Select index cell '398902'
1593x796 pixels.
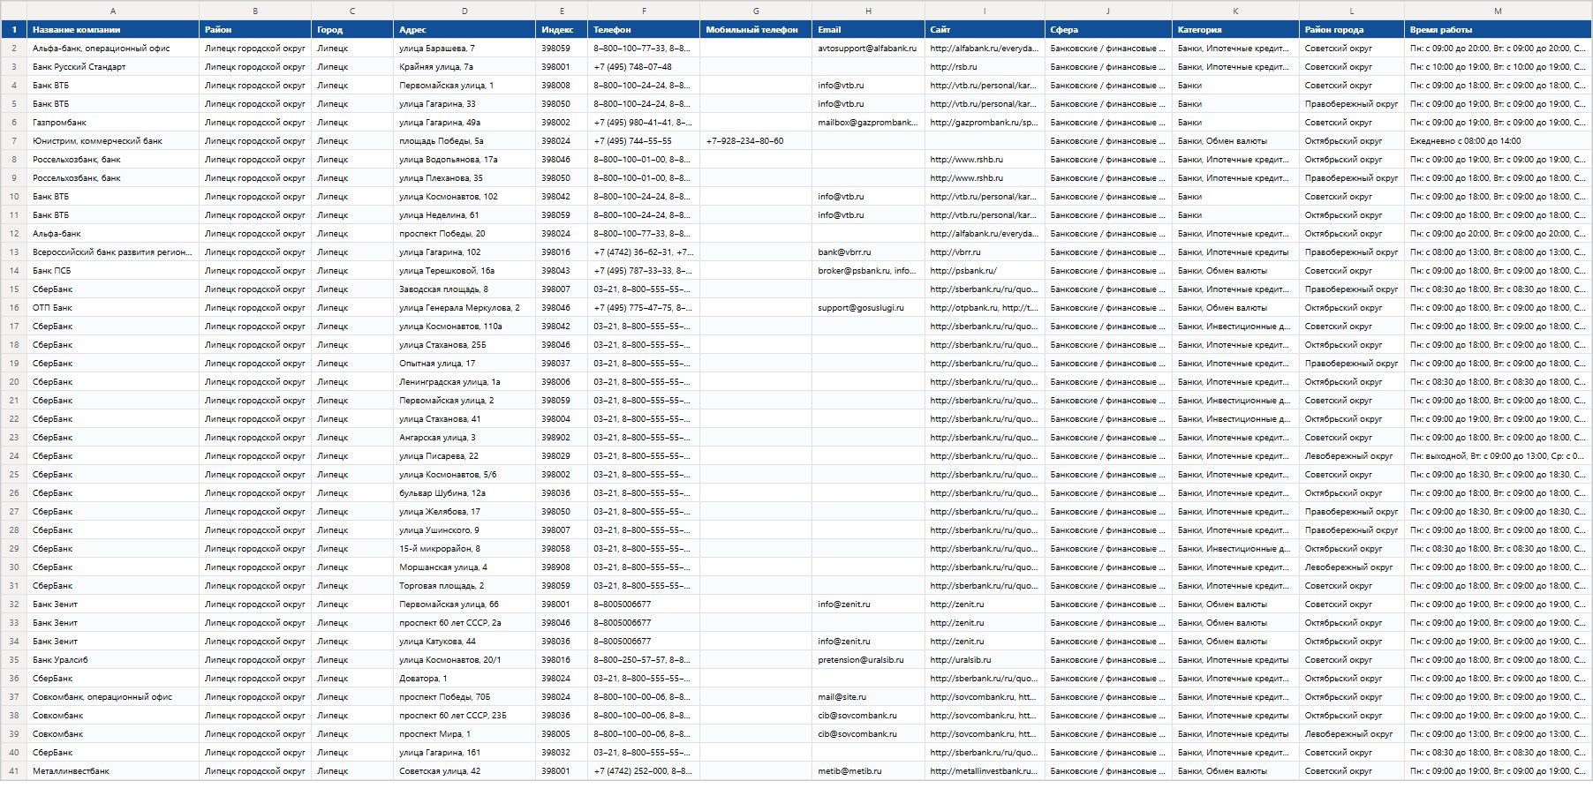[x=562, y=438]
